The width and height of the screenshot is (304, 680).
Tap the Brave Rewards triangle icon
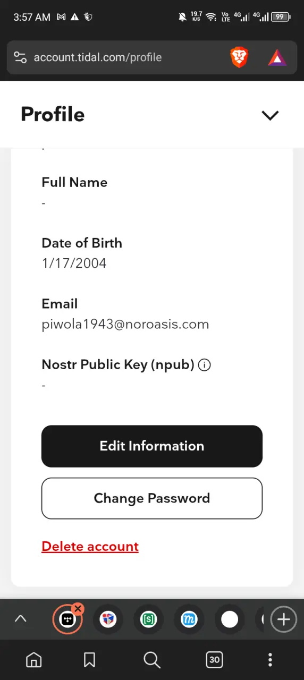pos(277,57)
